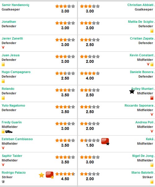This screenshot has height=187, width=155.
Task: Open Samir Handanoviç player profile
Action: point(15,5)
